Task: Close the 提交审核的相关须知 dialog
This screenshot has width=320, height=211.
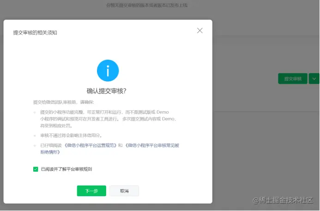Action: click(x=200, y=30)
